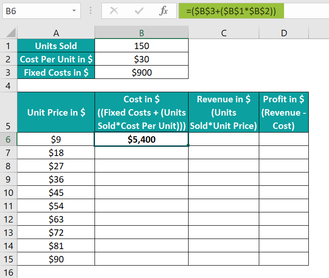Screen dimensions: 329x278
Task: Click the formula bar containing =($B$3+($B$1*$B$2))
Action: [x=254, y=11]
